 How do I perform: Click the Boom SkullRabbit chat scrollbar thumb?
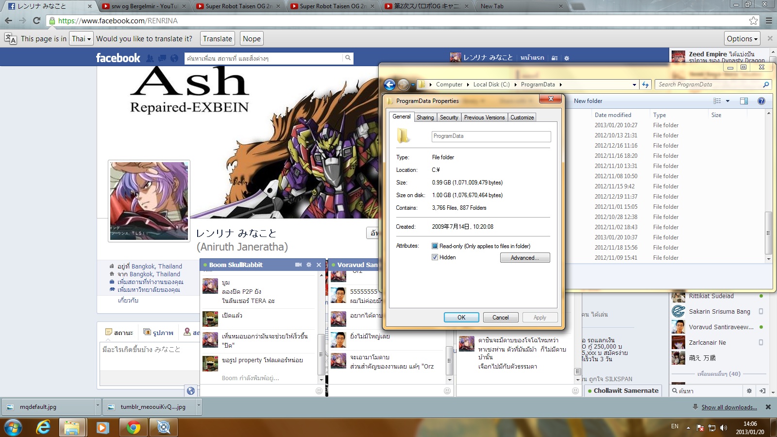(321, 354)
